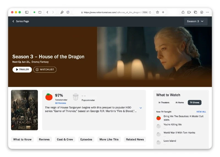
Task: Click the padlock icon in address bar
Action: (x=82, y=12)
